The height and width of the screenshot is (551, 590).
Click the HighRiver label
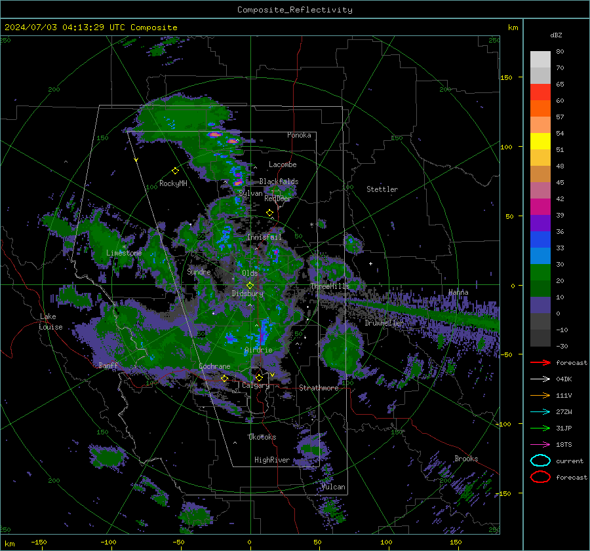(x=272, y=460)
